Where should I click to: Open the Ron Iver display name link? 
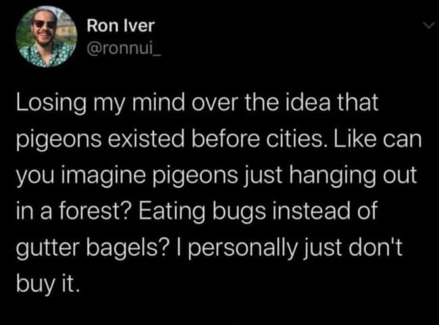tap(120, 26)
